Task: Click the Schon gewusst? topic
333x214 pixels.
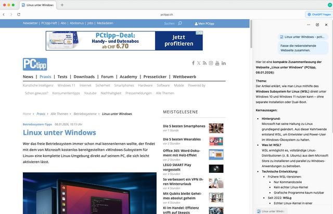Action: (x=36, y=93)
